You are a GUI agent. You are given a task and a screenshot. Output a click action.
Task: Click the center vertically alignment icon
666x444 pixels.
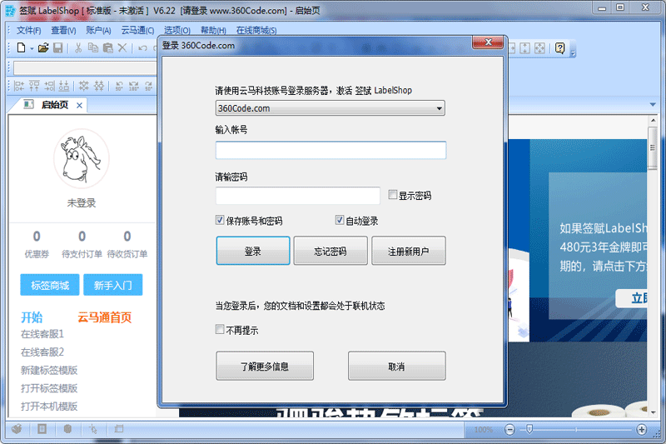click(x=99, y=86)
